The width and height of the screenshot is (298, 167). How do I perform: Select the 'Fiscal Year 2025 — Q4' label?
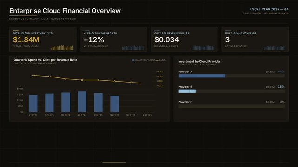(x=269, y=9)
